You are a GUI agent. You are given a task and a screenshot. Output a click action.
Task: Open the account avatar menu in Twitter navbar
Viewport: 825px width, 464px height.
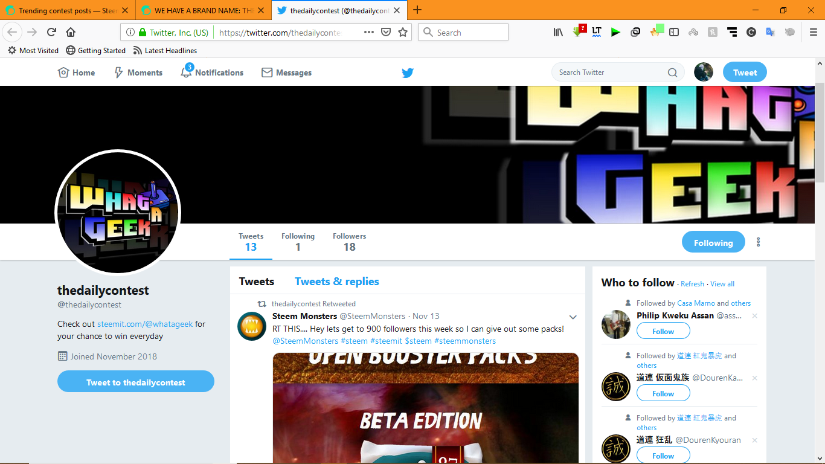pyautogui.click(x=704, y=72)
